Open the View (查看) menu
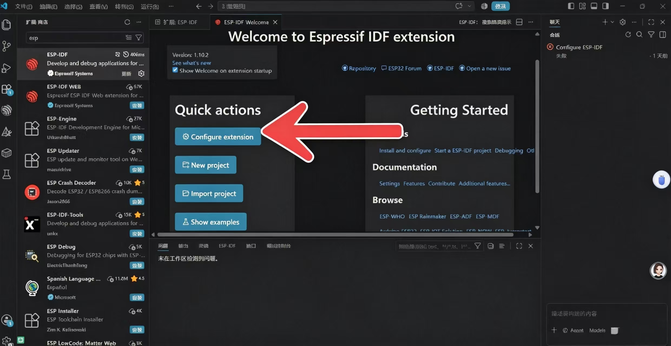The height and width of the screenshot is (346, 671). (98, 6)
